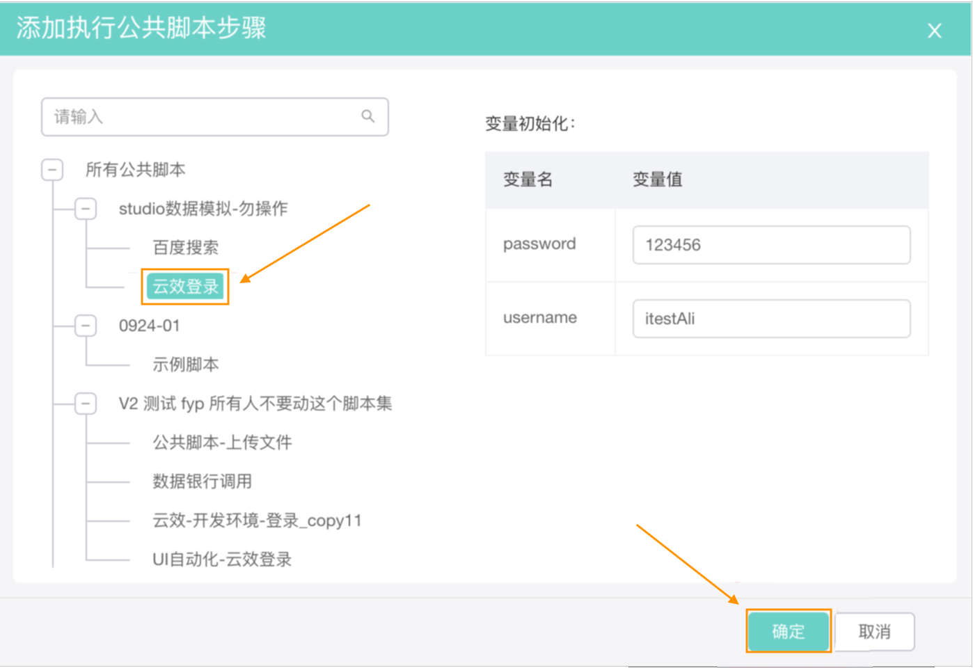This screenshot has height=668, width=973.
Task: Confirm with the 确定 button
Action: coord(789,631)
